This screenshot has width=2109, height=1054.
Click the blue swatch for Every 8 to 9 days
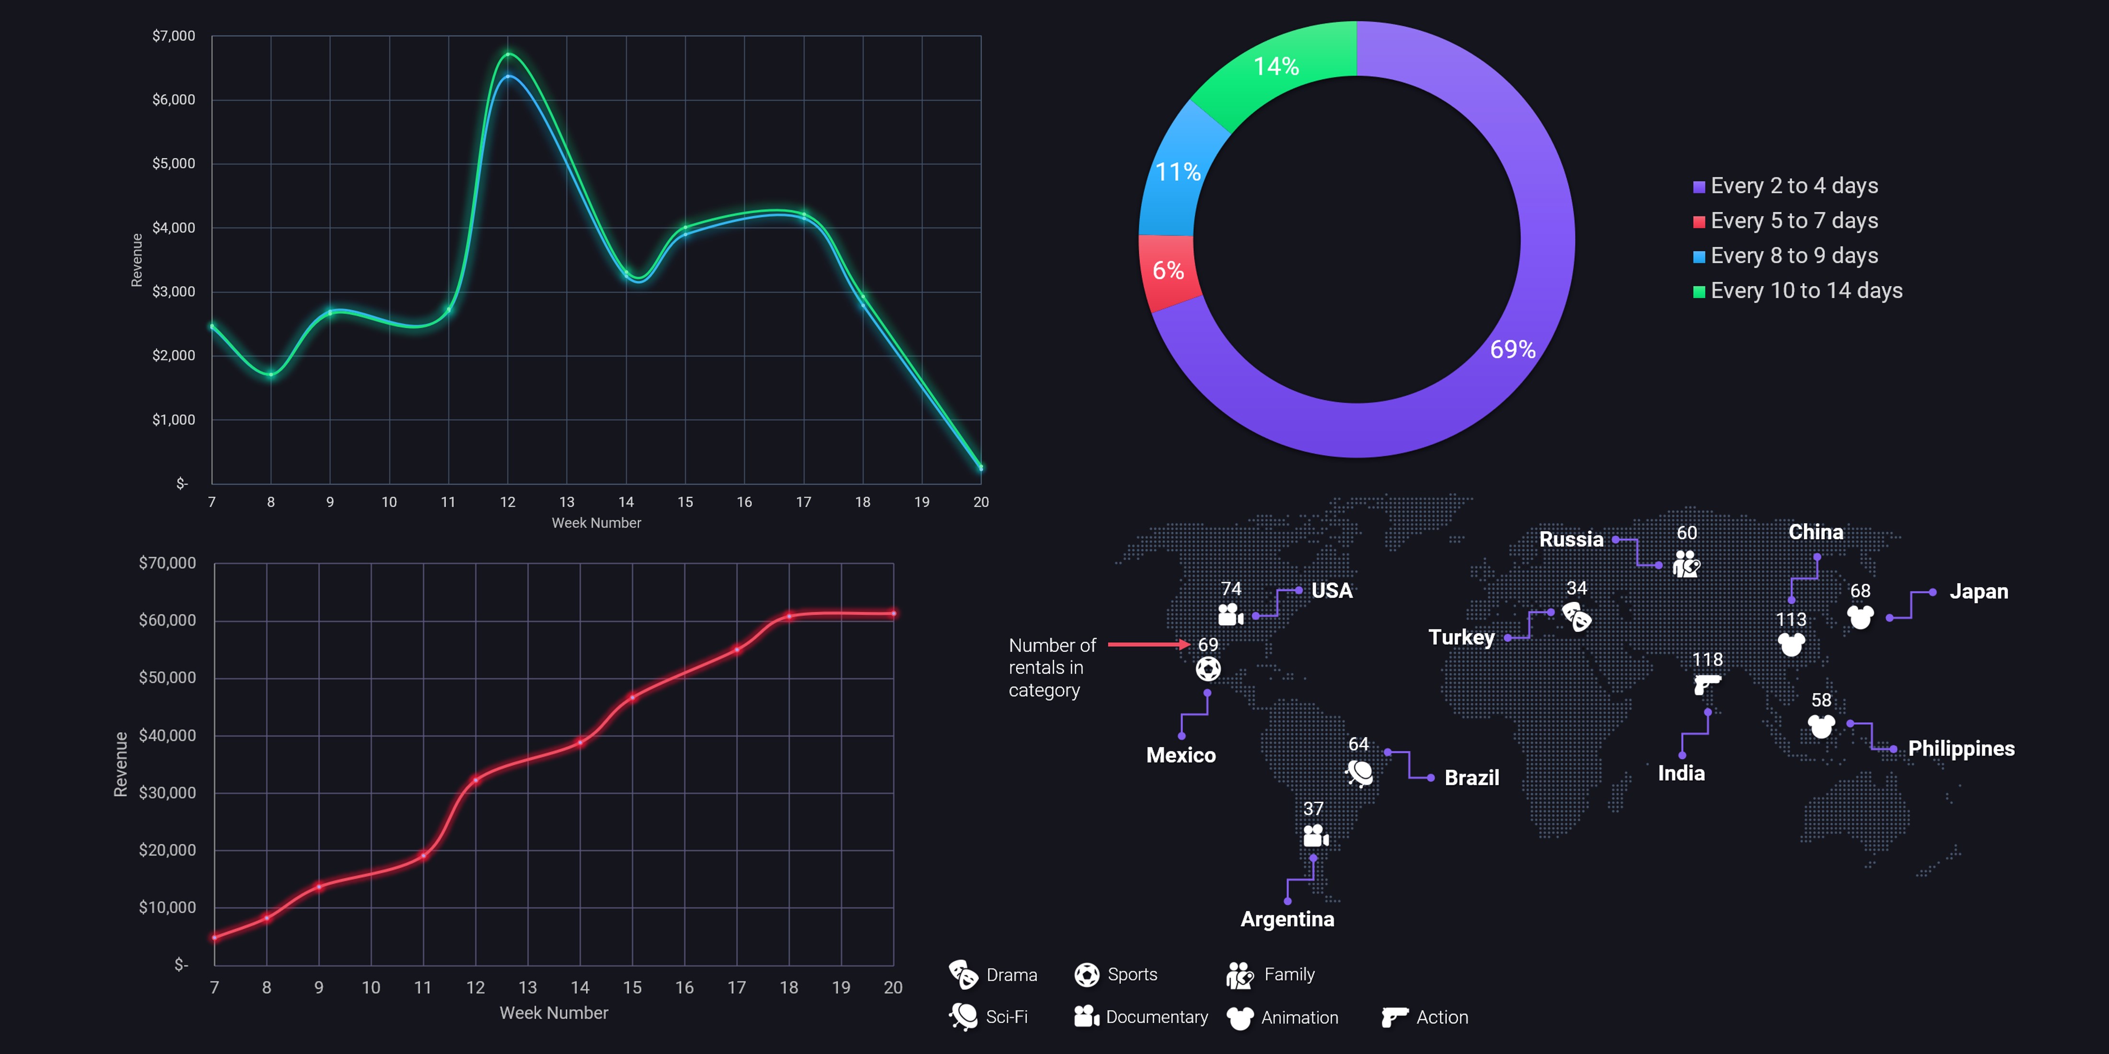(1699, 257)
